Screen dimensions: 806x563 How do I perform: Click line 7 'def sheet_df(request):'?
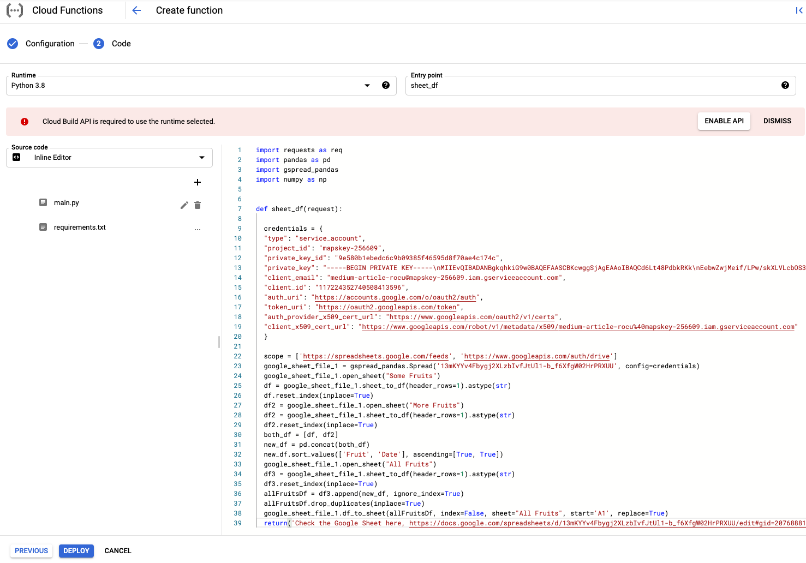click(x=299, y=209)
